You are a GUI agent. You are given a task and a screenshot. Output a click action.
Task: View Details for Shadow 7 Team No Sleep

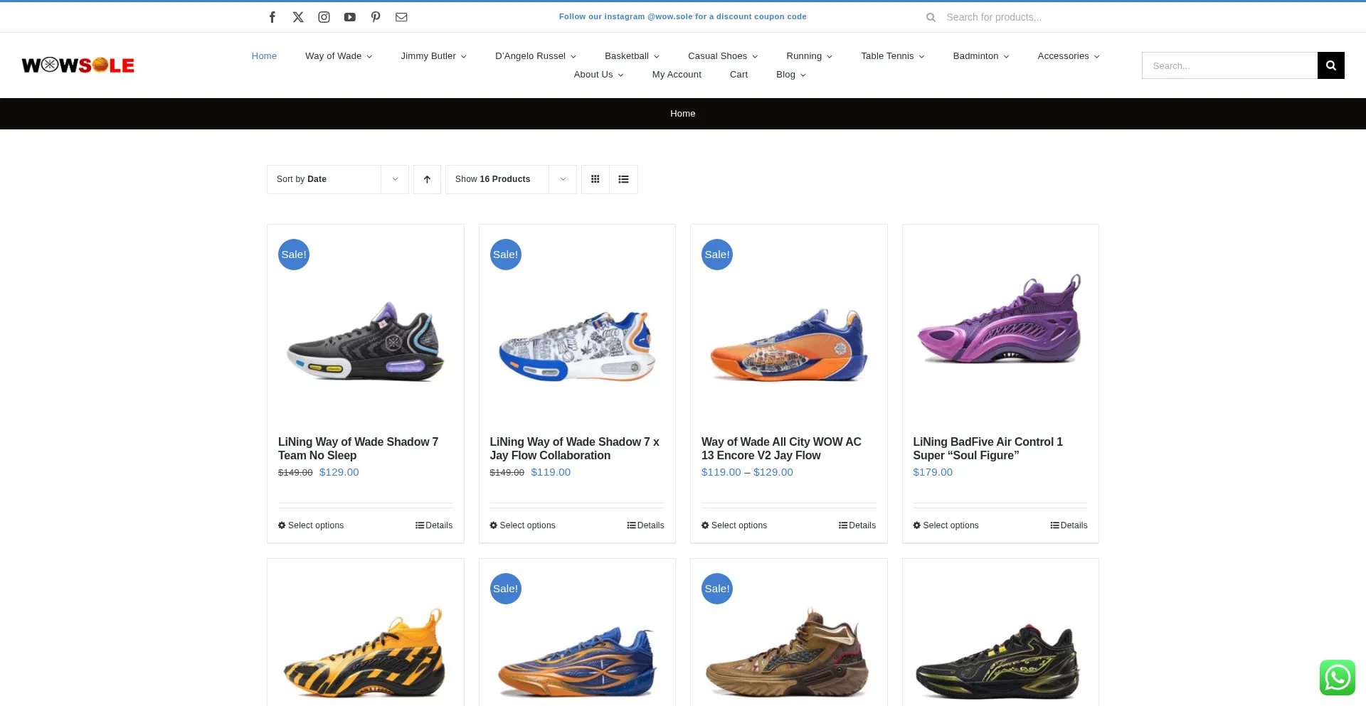(x=434, y=525)
